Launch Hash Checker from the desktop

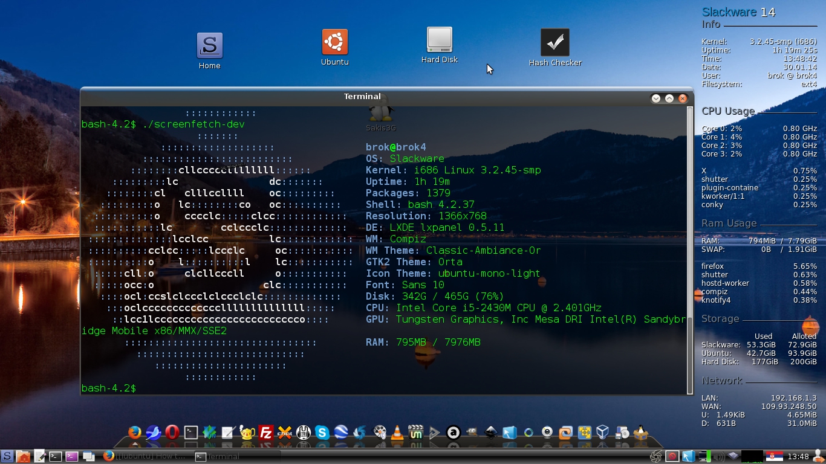(x=554, y=43)
